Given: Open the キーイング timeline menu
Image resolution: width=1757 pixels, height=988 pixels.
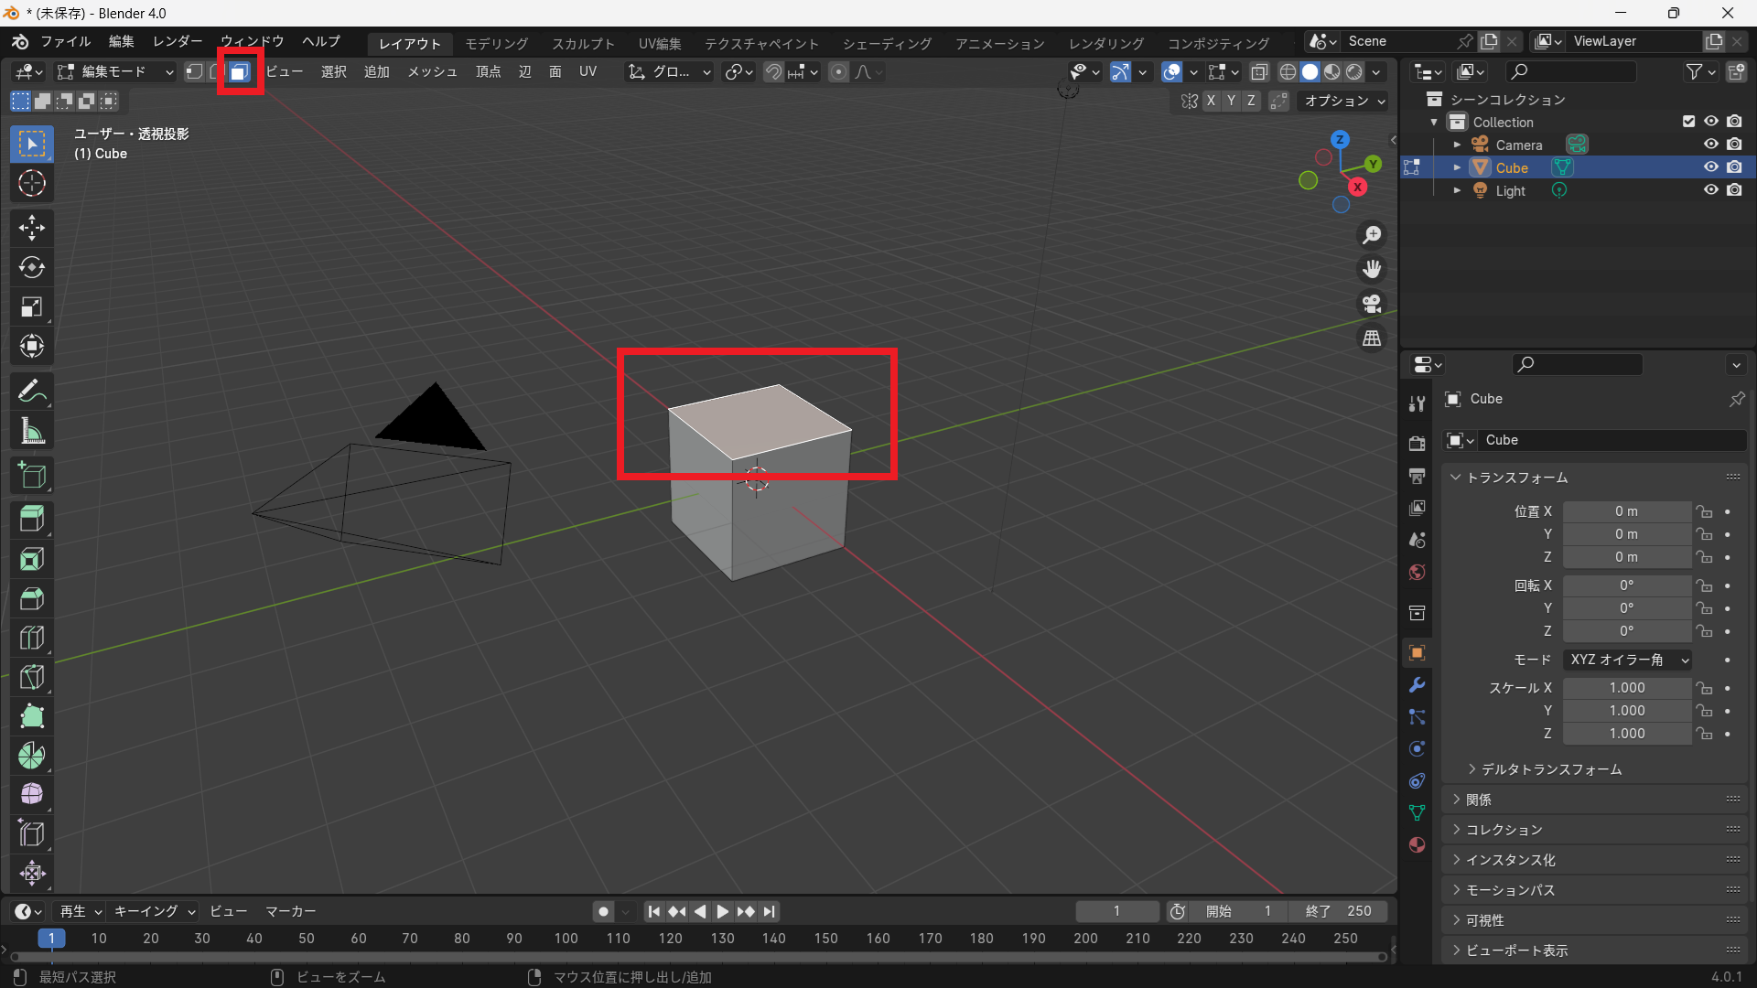Looking at the screenshot, I should pos(154,911).
